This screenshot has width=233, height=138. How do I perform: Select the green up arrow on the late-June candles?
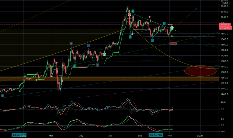pyautogui.click(x=104, y=54)
